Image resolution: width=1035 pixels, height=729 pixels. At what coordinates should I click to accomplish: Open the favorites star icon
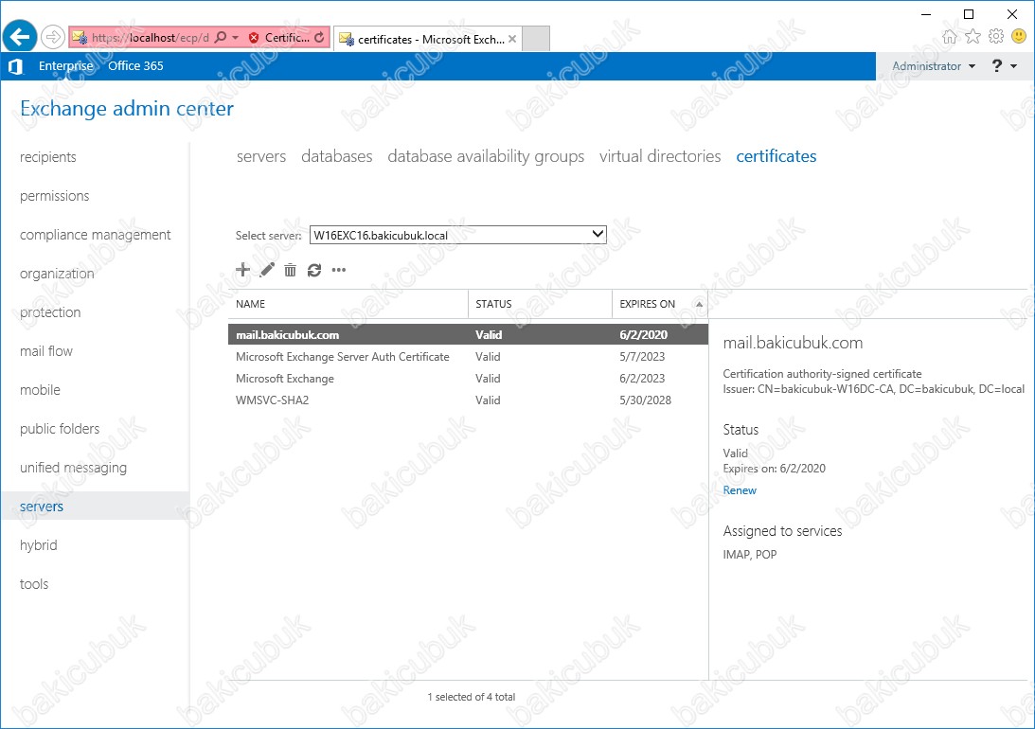(x=973, y=37)
